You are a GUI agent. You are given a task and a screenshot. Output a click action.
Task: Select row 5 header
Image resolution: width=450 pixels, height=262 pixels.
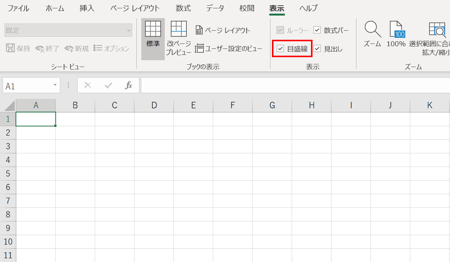(x=8, y=174)
